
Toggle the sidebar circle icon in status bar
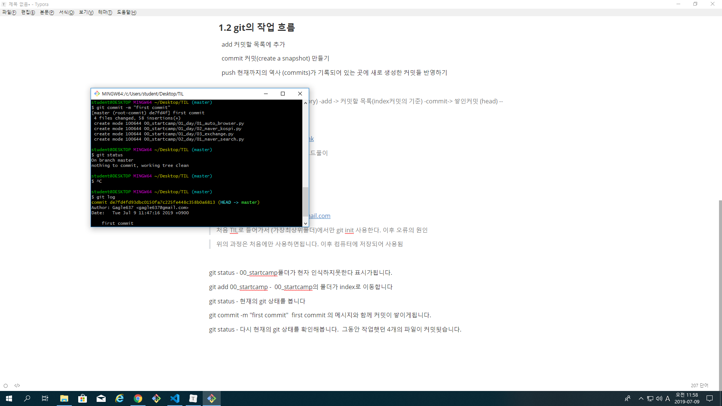point(6,386)
